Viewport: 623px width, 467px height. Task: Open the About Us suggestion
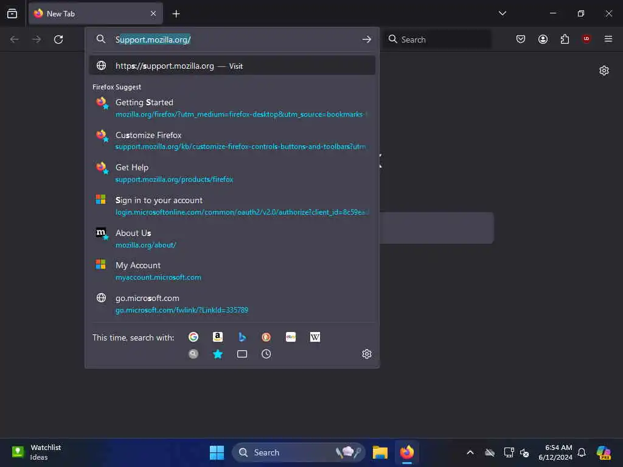click(232, 238)
